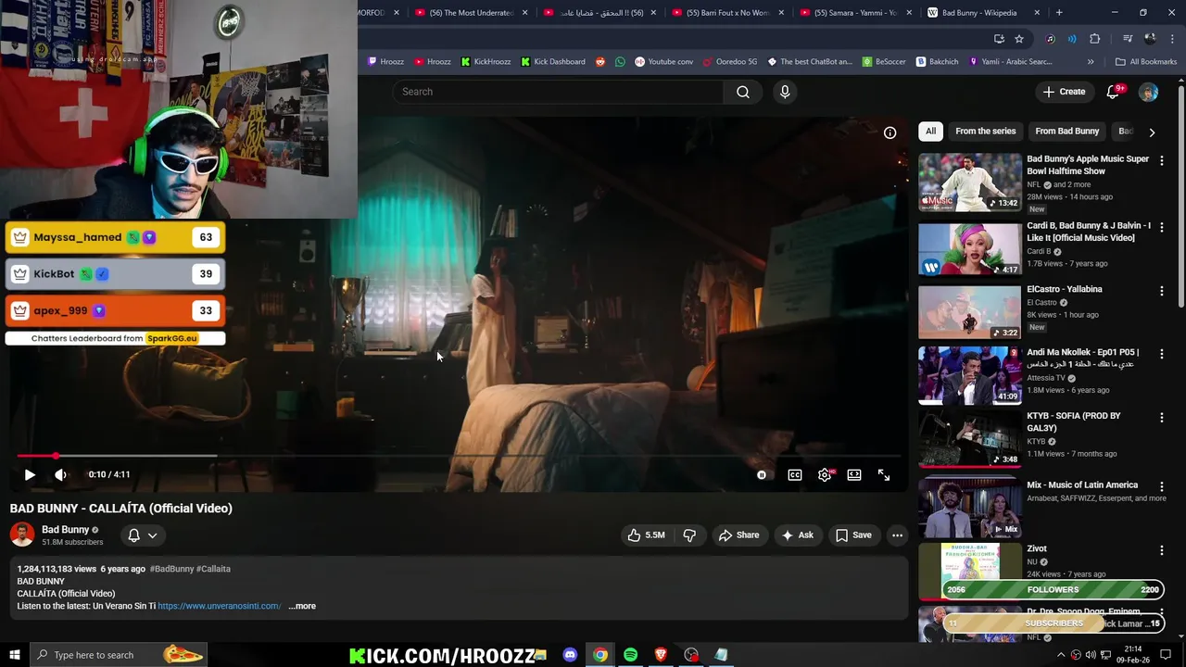Save video to a playlist
The image size is (1186, 667).
point(853,535)
